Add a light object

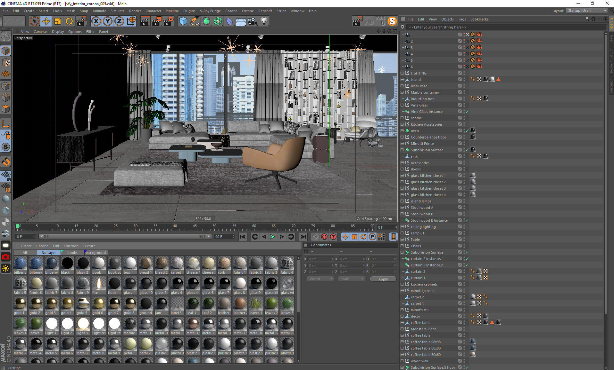point(264,21)
